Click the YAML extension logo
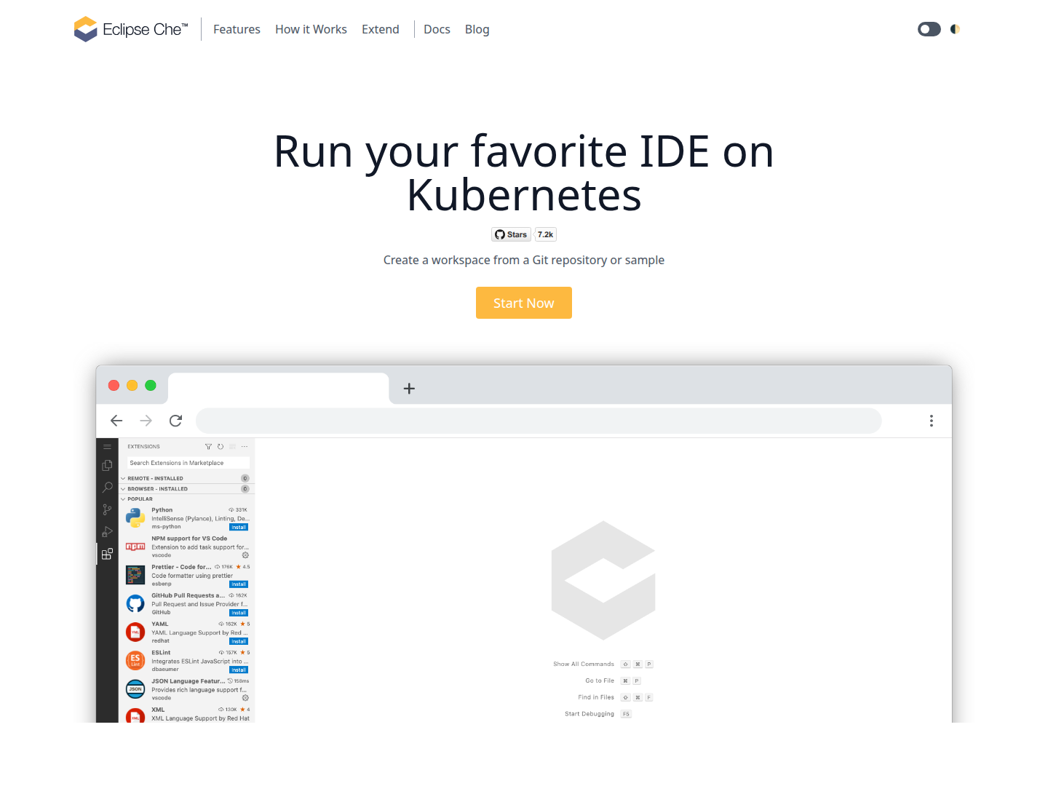This screenshot has height=786, width=1048. [x=135, y=632]
